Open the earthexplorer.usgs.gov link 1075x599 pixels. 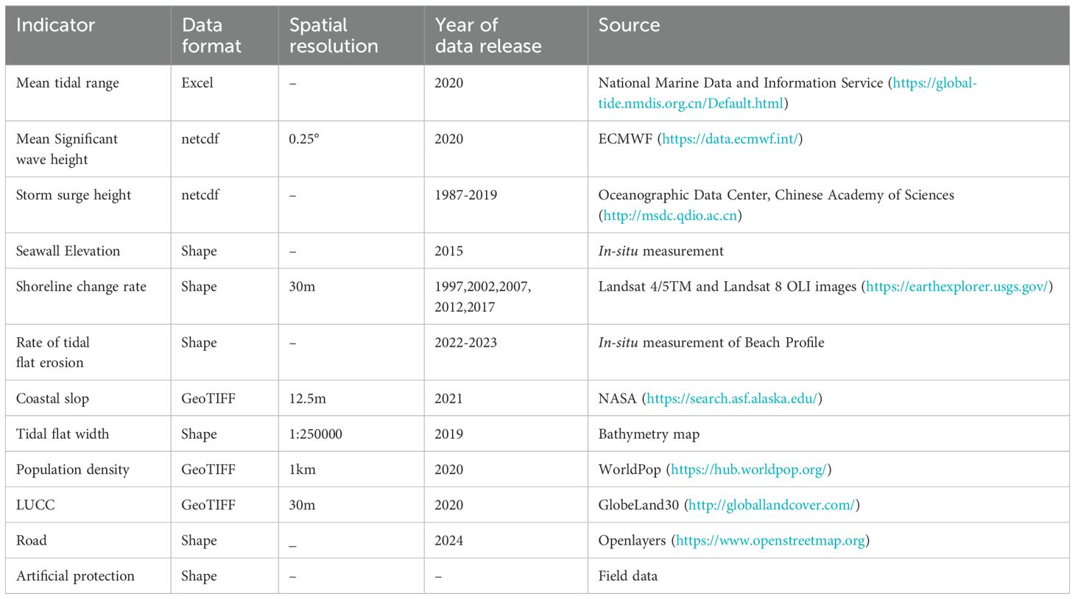pyautogui.click(x=956, y=286)
